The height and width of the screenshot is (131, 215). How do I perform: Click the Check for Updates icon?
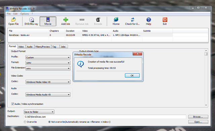(132, 20)
